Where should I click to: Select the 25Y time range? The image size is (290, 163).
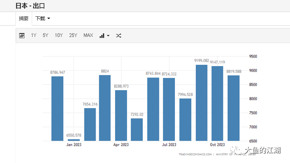(x=73, y=35)
